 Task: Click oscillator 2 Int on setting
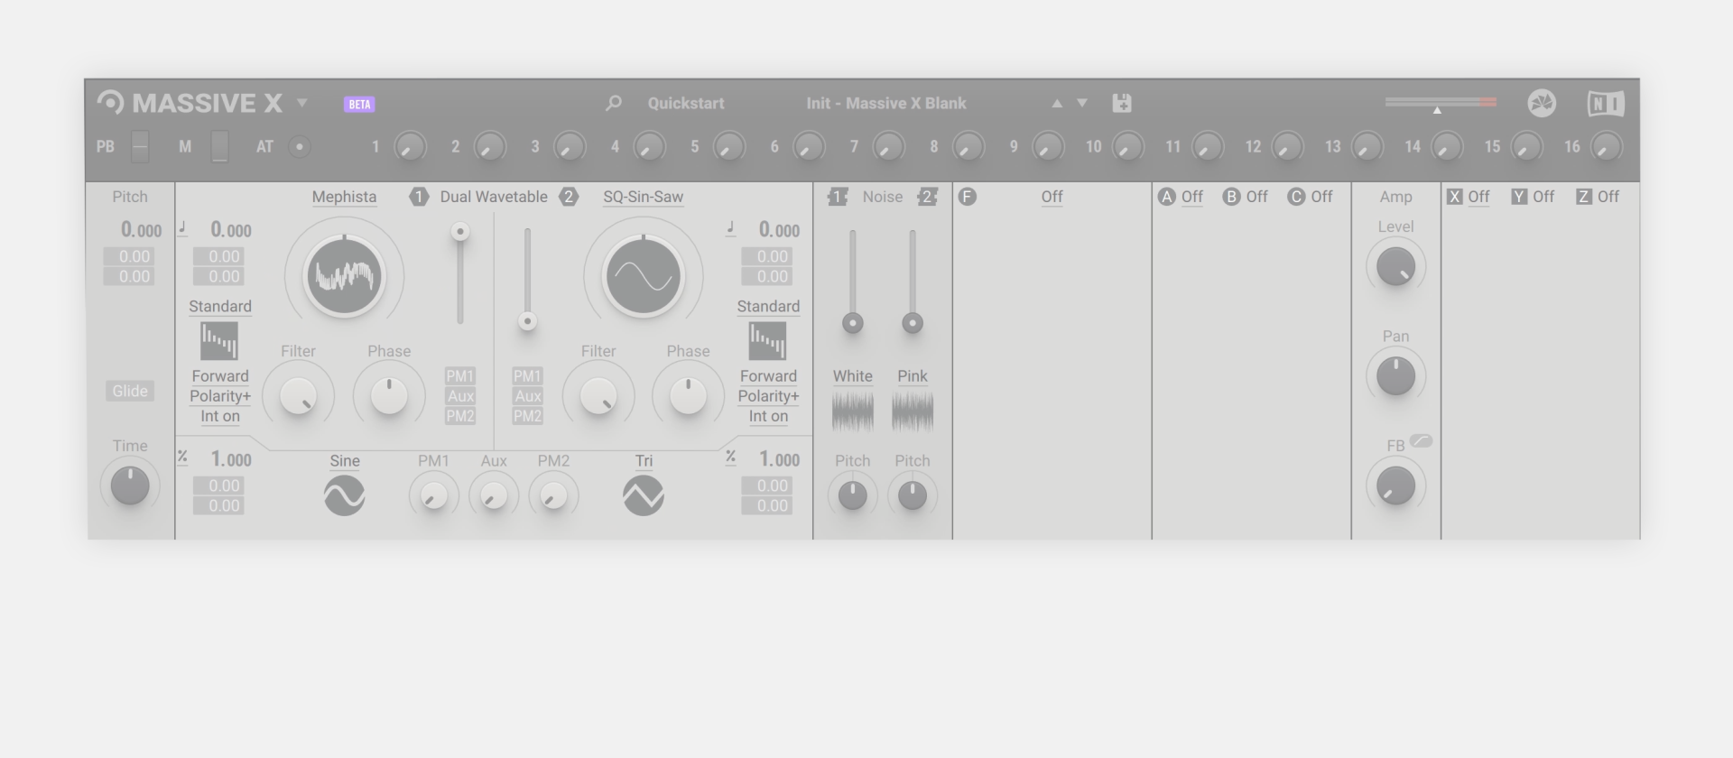[x=768, y=416]
